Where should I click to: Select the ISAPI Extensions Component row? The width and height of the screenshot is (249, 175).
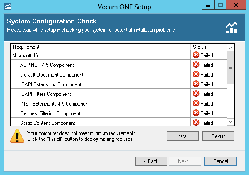click(x=119, y=84)
